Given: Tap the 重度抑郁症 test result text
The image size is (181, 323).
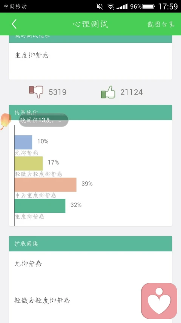Looking at the screenshot, I should [x=32, y=55].
